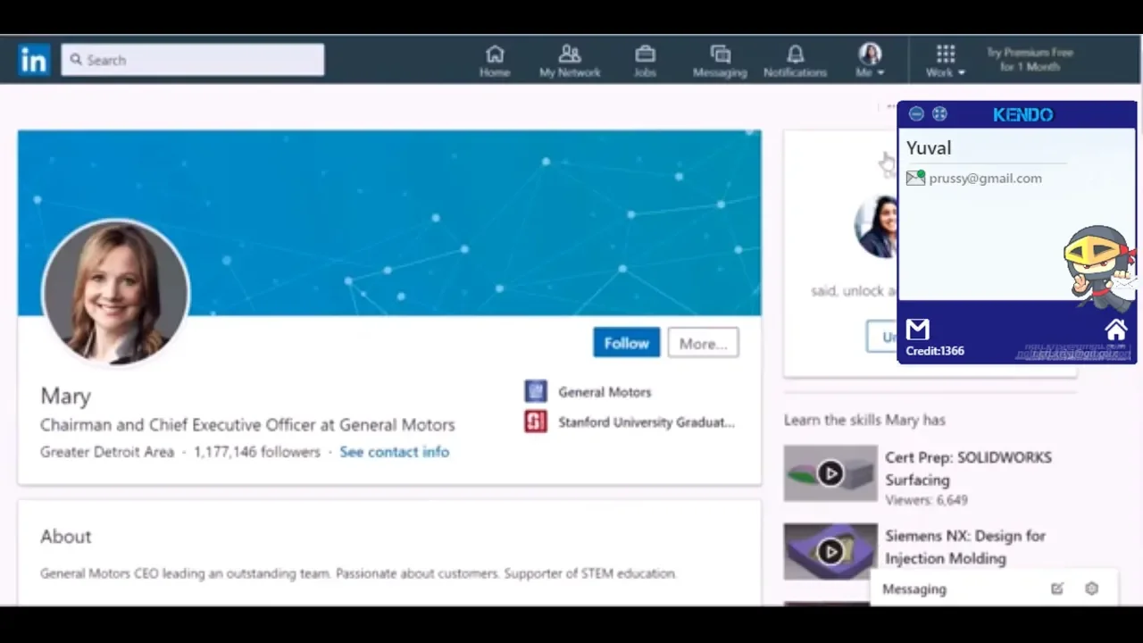The image size is (1143, 643).
Task: Click the Kendo ninja mascot
Action: click(x=1098, y=267)
